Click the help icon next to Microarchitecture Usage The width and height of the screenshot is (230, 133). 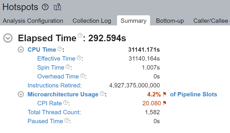(102, 94)
